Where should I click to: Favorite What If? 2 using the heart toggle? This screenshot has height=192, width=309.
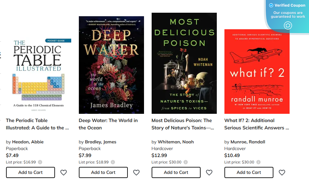point(282,172)
